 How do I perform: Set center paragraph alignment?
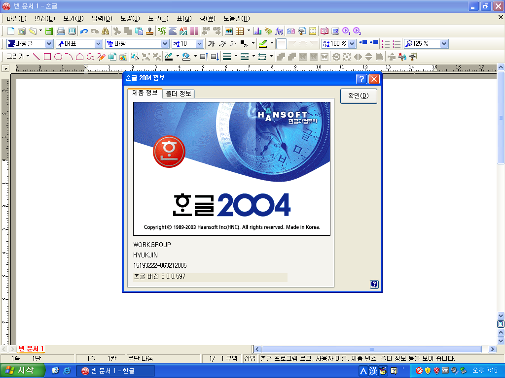tap(303, 44)
